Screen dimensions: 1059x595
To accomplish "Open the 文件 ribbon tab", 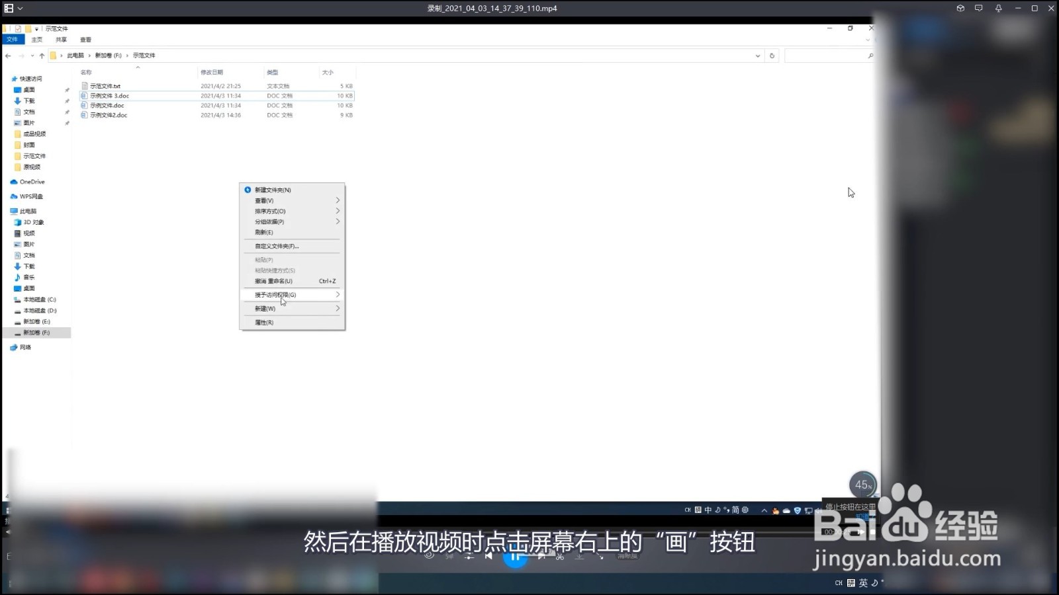I will point(12,40).
